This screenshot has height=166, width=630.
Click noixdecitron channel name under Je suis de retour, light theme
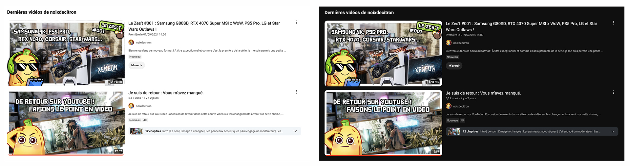144,106
